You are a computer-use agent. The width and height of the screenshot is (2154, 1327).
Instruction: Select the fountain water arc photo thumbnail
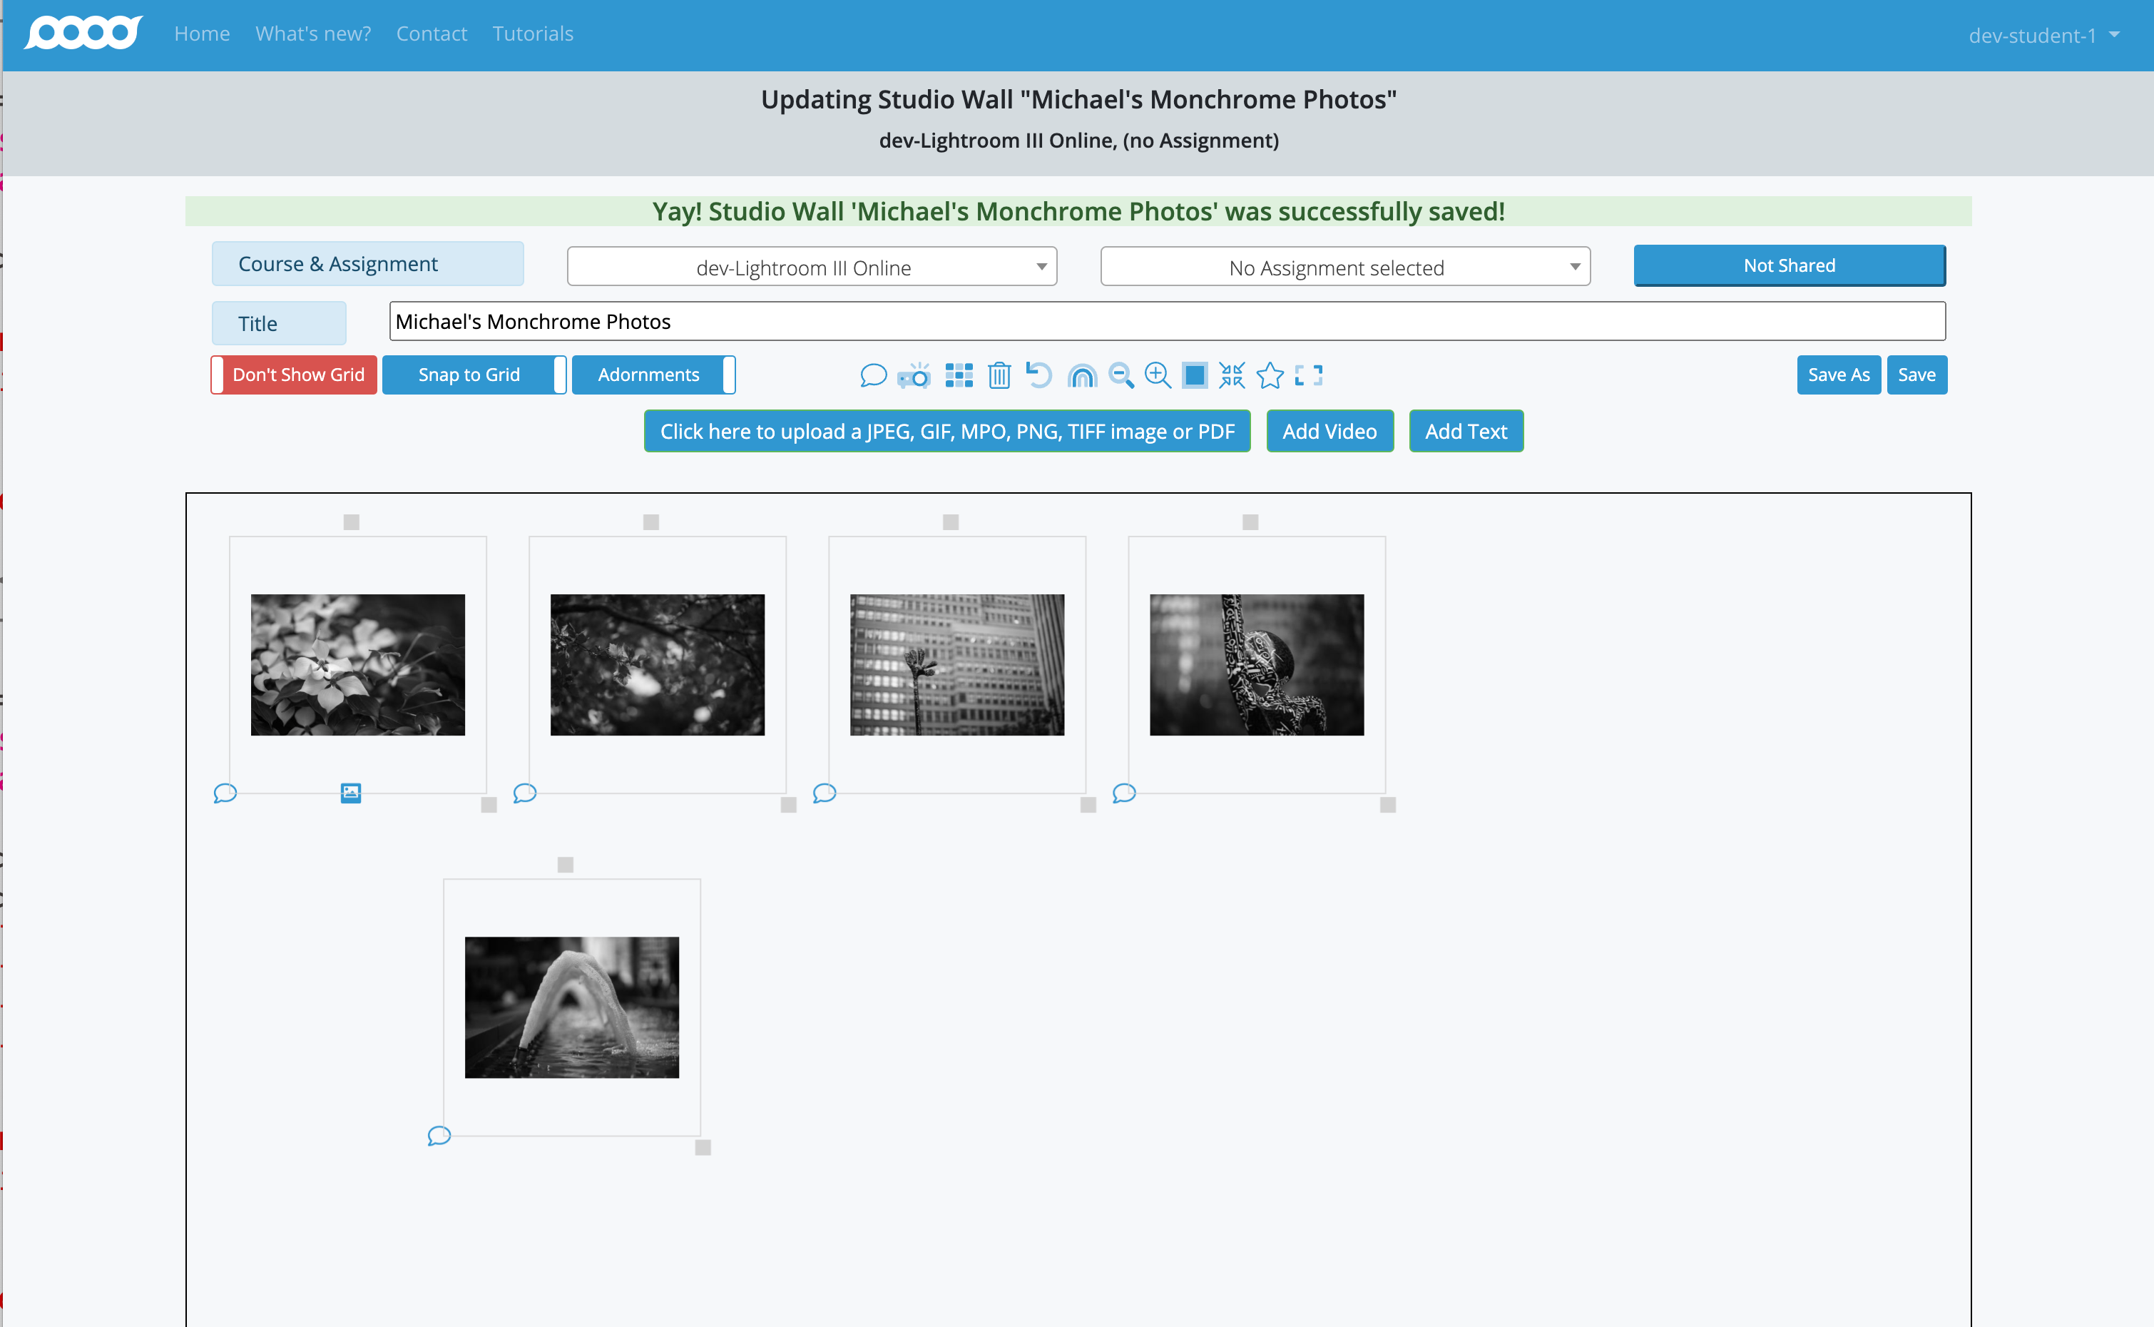[x=572, y=1007]
